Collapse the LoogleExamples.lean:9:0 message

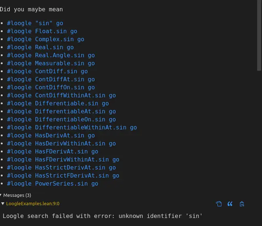coord(3,203)
